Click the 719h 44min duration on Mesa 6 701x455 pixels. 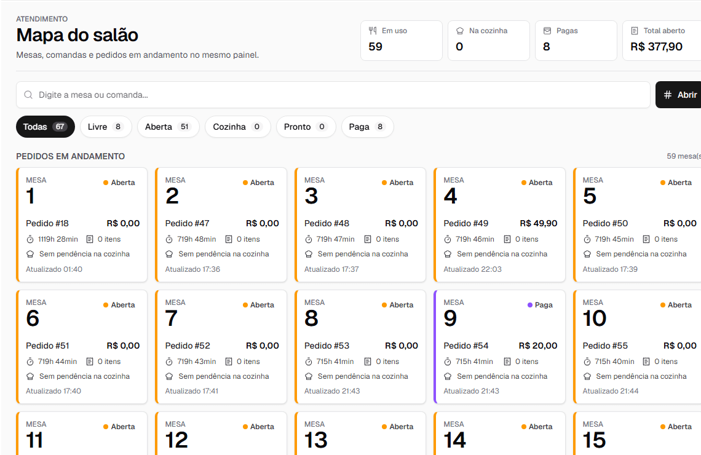pyautogui.click(x=57, y=361)
